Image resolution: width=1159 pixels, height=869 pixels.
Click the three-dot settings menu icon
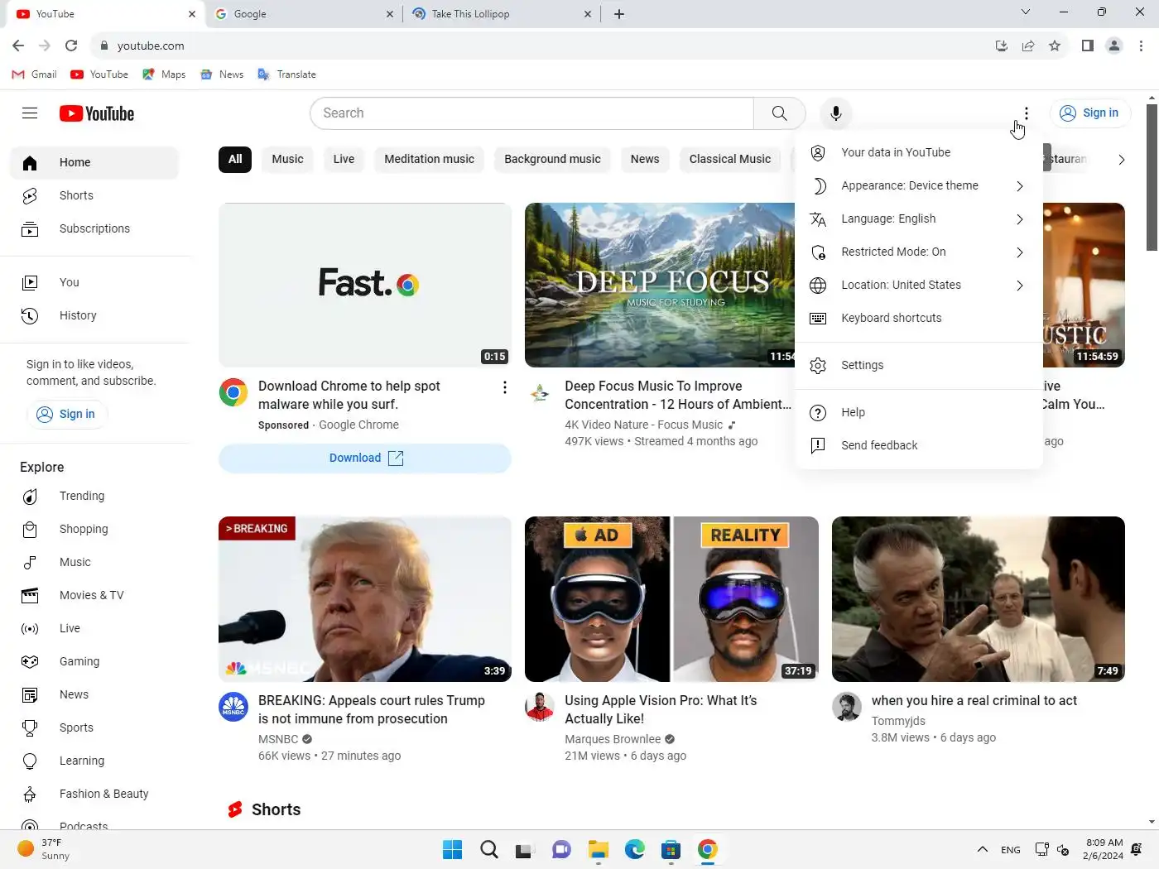(x=1026, y=113)
